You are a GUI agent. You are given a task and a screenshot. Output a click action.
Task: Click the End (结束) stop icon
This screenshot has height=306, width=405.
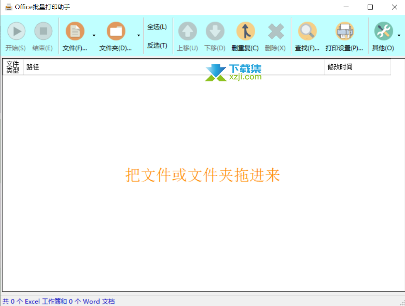point(43,31)
